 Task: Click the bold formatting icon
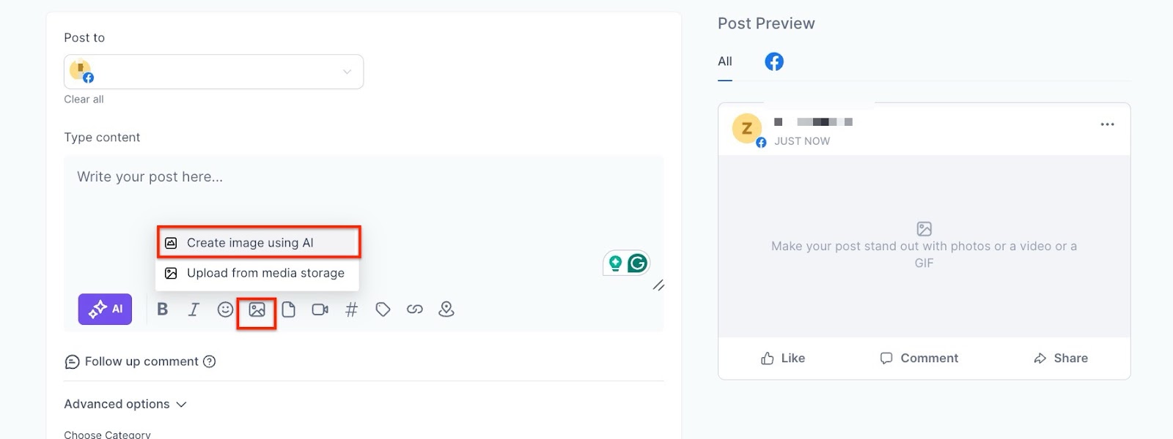[x=163, y=309]
